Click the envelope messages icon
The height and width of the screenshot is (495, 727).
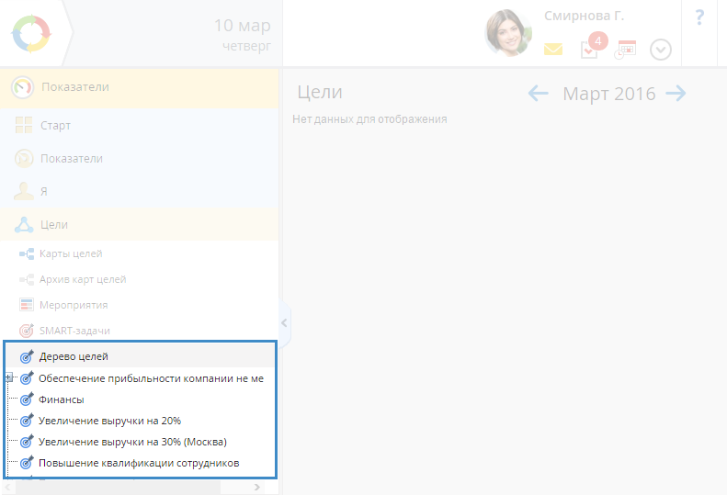552,50
